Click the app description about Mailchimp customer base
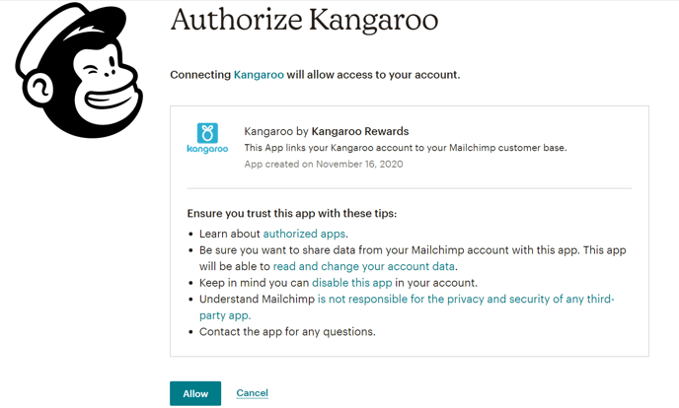The height and width of the screenshot is (408, 679). click(406, 148)
